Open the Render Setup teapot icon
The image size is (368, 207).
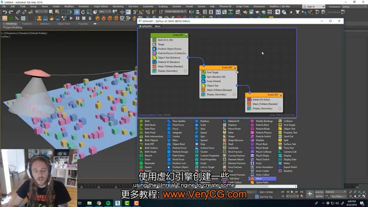pyautogui.click(x=245, y=12)
